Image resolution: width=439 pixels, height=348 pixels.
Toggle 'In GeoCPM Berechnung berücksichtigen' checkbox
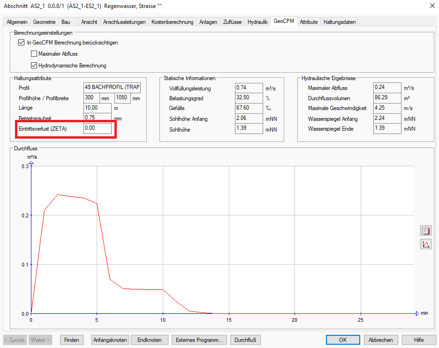[21, 43]
